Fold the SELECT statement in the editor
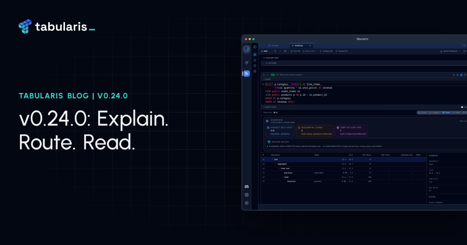Viewport: 467px width, 245px height. tap(263, 84)
